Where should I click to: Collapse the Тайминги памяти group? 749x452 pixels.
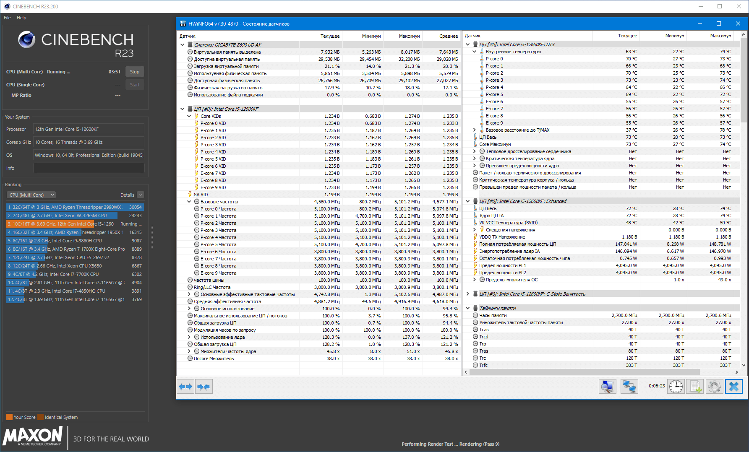tap(467, 308)
